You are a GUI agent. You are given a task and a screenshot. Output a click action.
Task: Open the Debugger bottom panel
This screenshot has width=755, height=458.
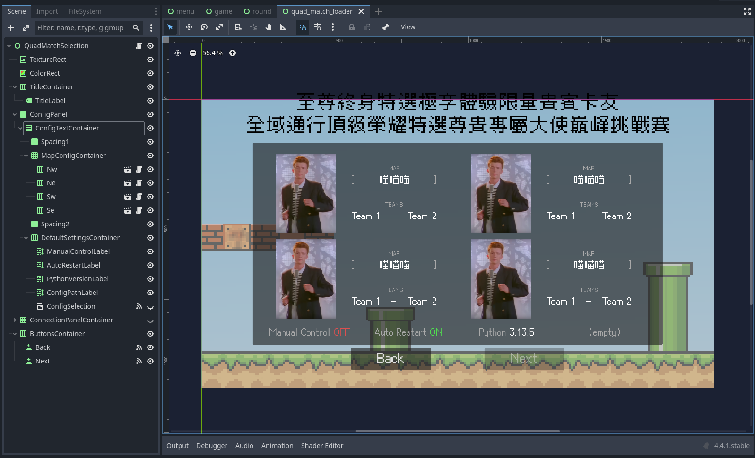211,446
